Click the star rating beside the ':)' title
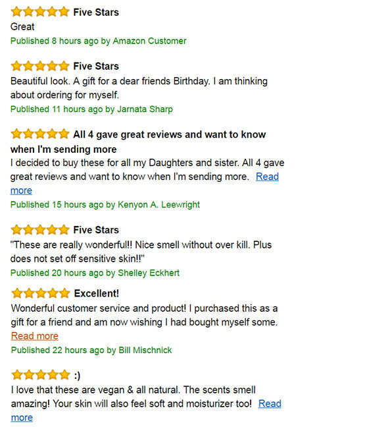This screenshot has height=427, width=365. click(x=41, y=375)
